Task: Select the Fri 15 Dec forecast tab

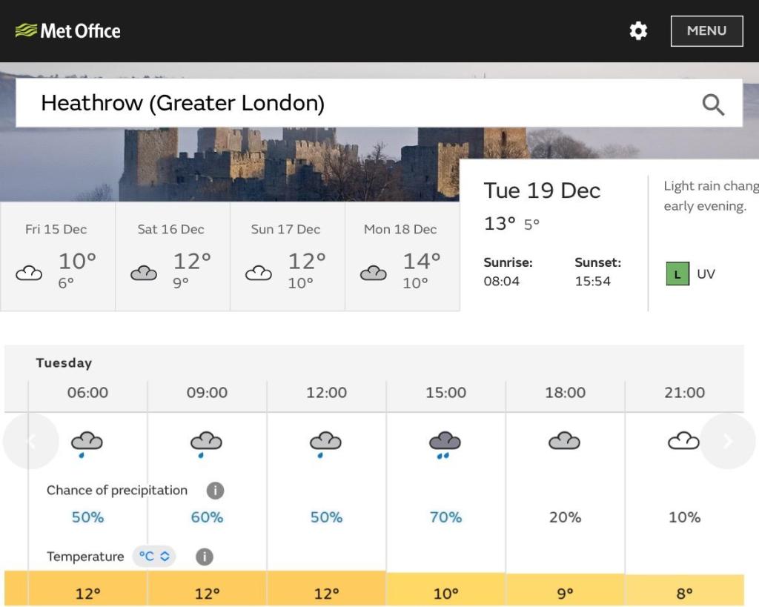Action: click(57, 256)
